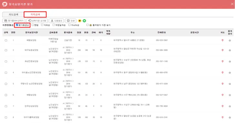Select the checkbox for row 7

click(6, 106)
